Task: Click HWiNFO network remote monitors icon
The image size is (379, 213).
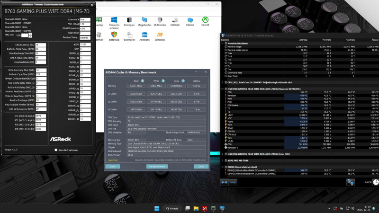Action: click(350, 182)
